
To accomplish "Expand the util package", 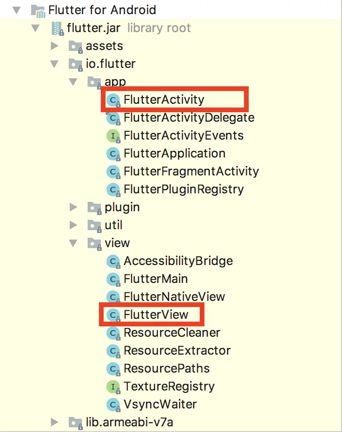I will pyautogui.click(x=73, y=225).
